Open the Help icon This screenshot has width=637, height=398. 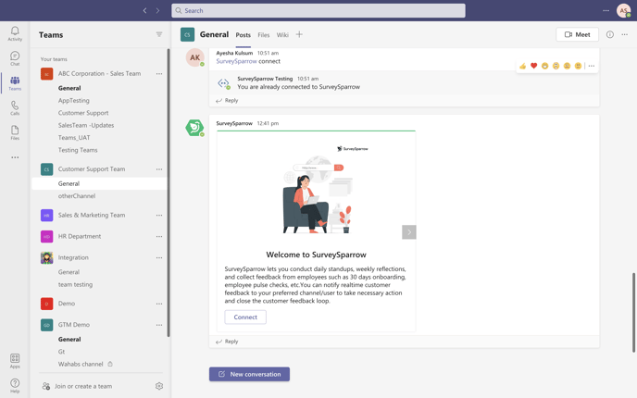point(15,385)
